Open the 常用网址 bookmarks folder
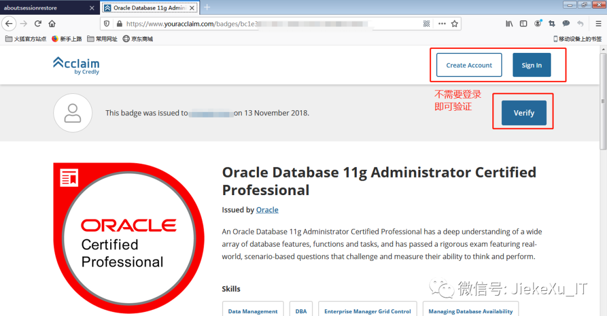Screen dimensions: 607x316 [x=102, y=39]
